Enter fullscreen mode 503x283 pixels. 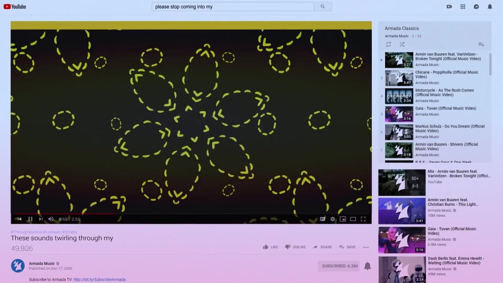[363, 219]
